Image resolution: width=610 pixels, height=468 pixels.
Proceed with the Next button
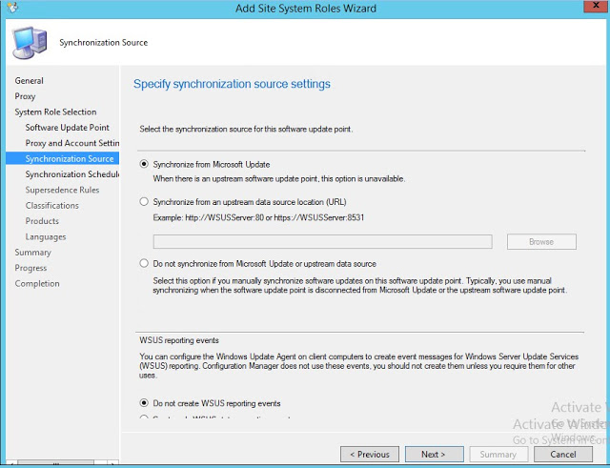(434, 455)
